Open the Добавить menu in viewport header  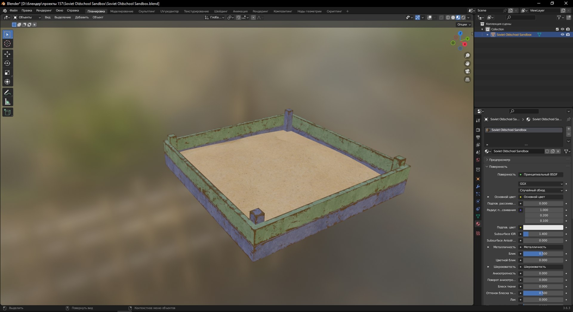coord(82,18)
